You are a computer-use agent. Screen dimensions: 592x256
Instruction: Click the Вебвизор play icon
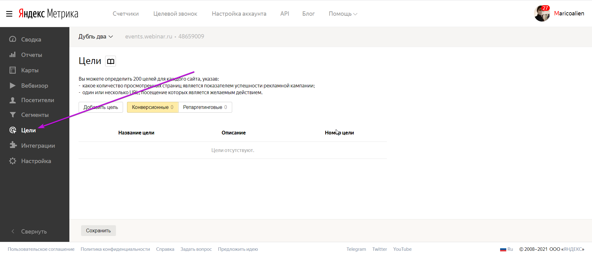[13, 85]
